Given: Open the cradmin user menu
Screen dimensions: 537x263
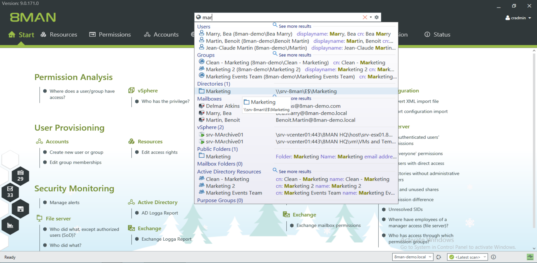Looking at the screenshot, I should pyautogui.click(x=518, y=18).
